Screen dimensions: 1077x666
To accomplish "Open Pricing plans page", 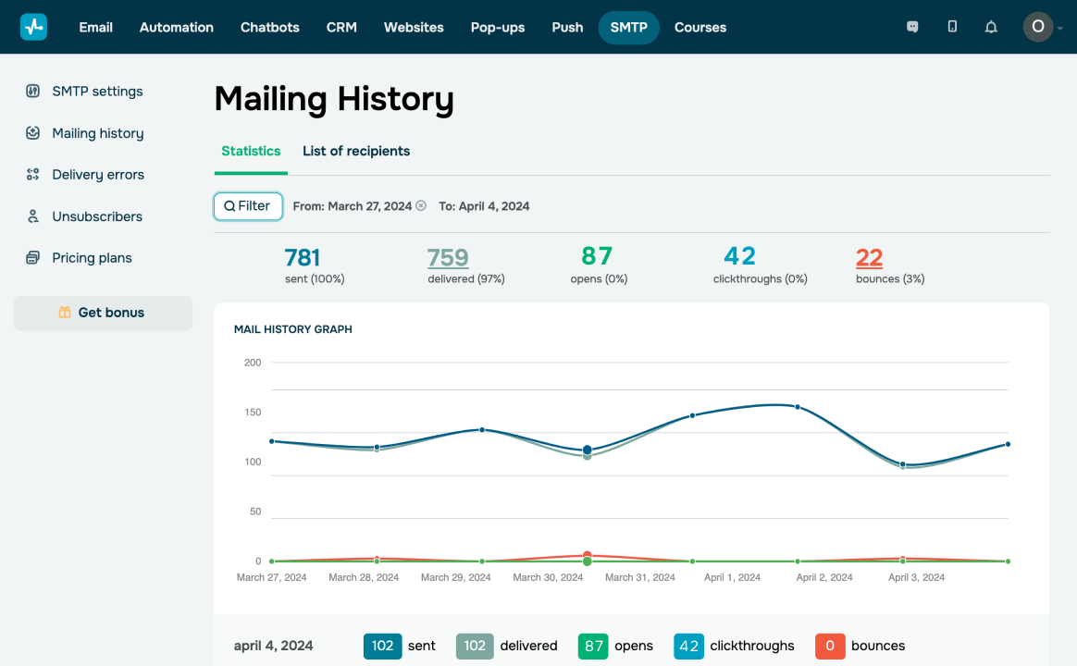I will coord(92,258).
